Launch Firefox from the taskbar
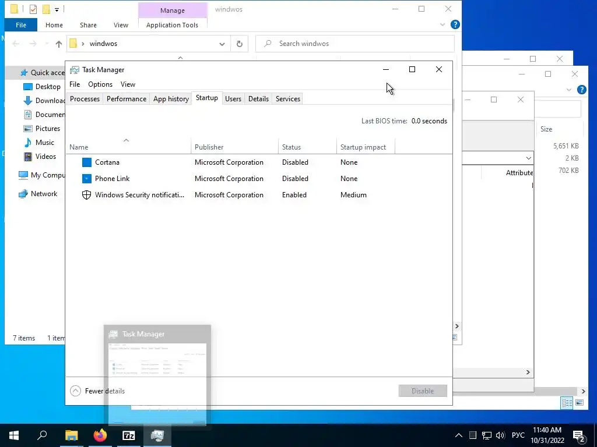The image size is (597, 447). click(100, 435)
